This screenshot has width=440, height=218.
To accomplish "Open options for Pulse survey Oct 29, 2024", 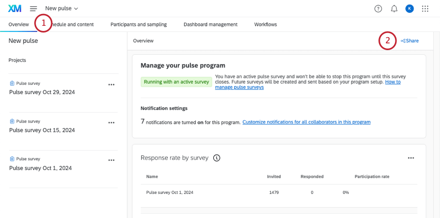I will [111, 84].
